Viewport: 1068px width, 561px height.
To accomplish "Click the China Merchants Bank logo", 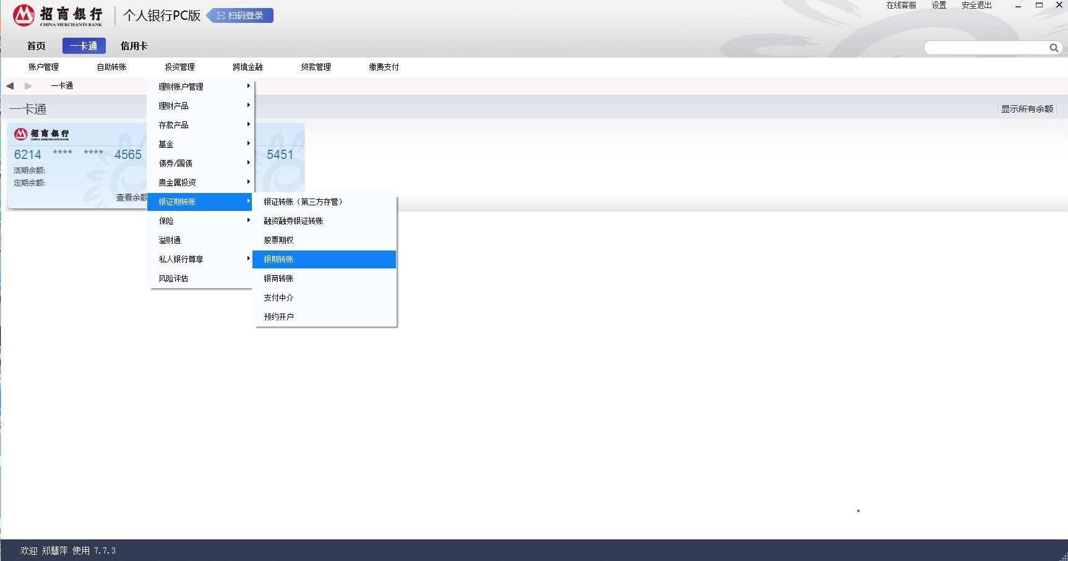I will pyautogui.click(x=58, y=15).
